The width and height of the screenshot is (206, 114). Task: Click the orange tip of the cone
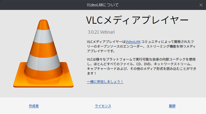tap(43, 25)
